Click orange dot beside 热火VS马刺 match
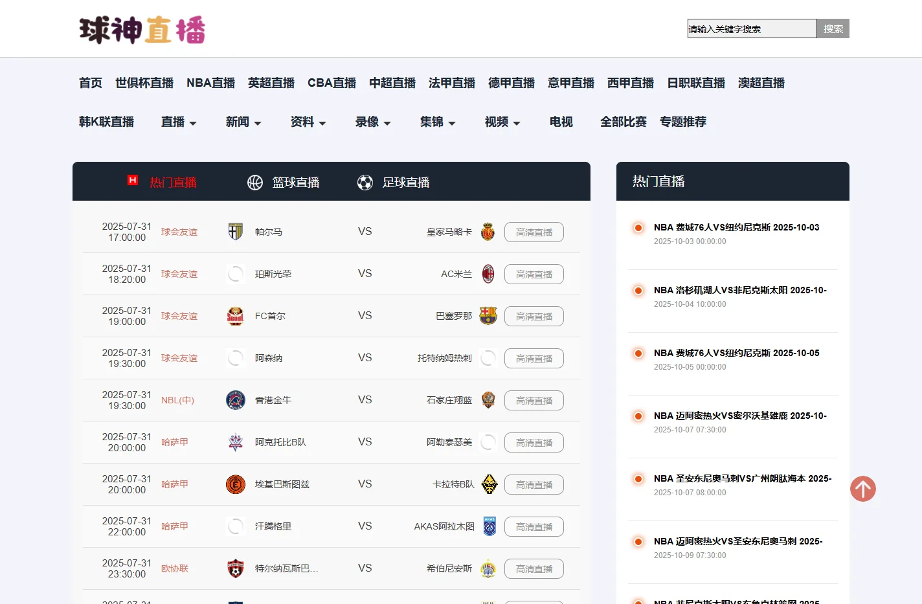The height and width of the screenshot is (604, 922). coord(638,541)
